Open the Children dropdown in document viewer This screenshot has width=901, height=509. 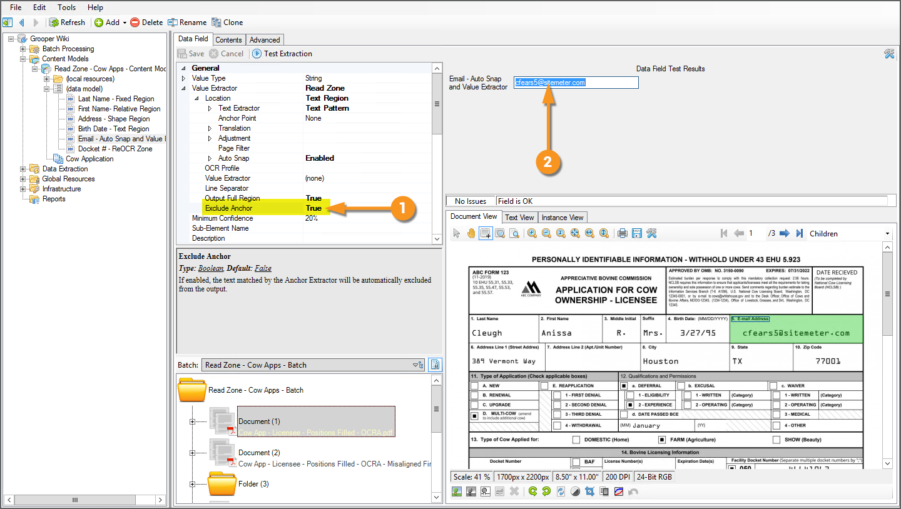(x=887, y=234)
